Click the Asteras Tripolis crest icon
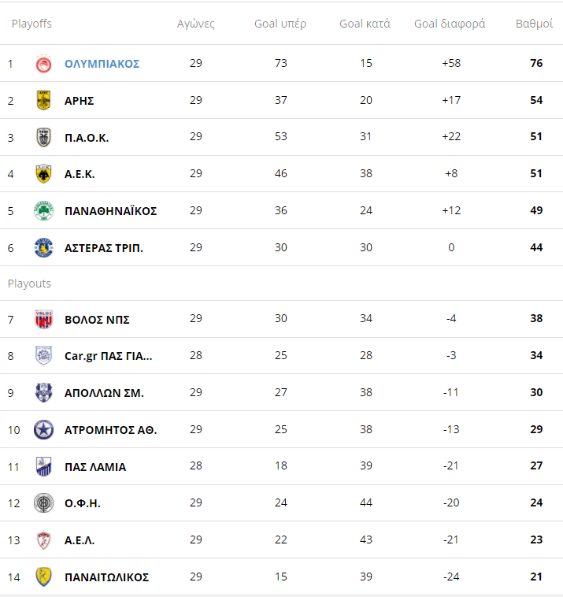Image resolution: width=563 pixels, height=597 pixels. click(x=43, y=248)
